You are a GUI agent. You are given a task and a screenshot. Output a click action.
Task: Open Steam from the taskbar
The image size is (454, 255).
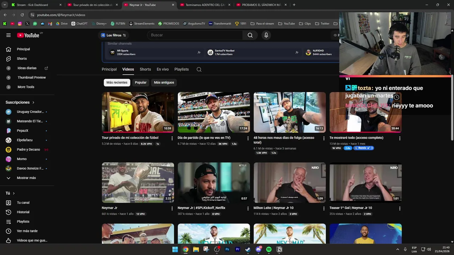[248, 249]
